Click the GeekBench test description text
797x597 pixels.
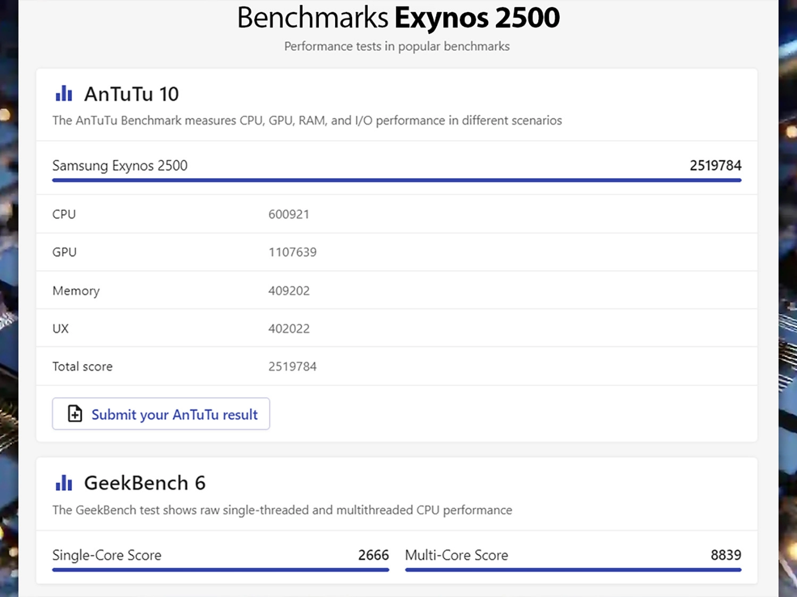pos(282,510)
